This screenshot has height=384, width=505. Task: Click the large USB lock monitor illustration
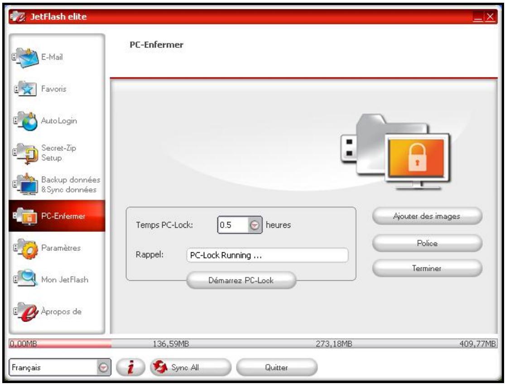pyautogui.click(x=395, y=151)
